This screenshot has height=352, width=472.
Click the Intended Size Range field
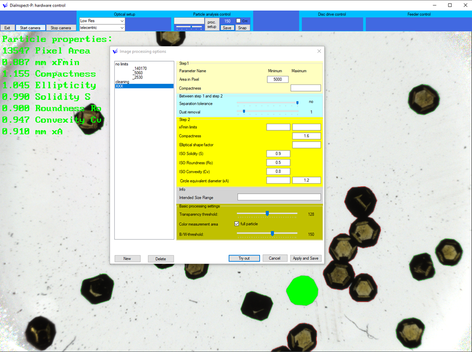279,197
